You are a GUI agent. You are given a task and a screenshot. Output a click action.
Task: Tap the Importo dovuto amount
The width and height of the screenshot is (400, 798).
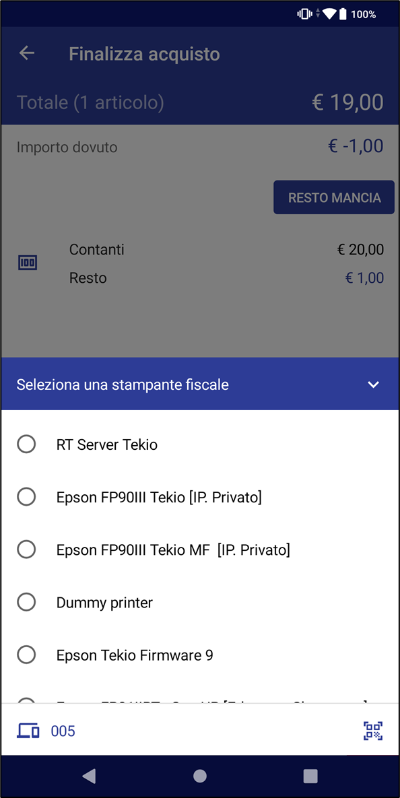[x=356, y=147]
